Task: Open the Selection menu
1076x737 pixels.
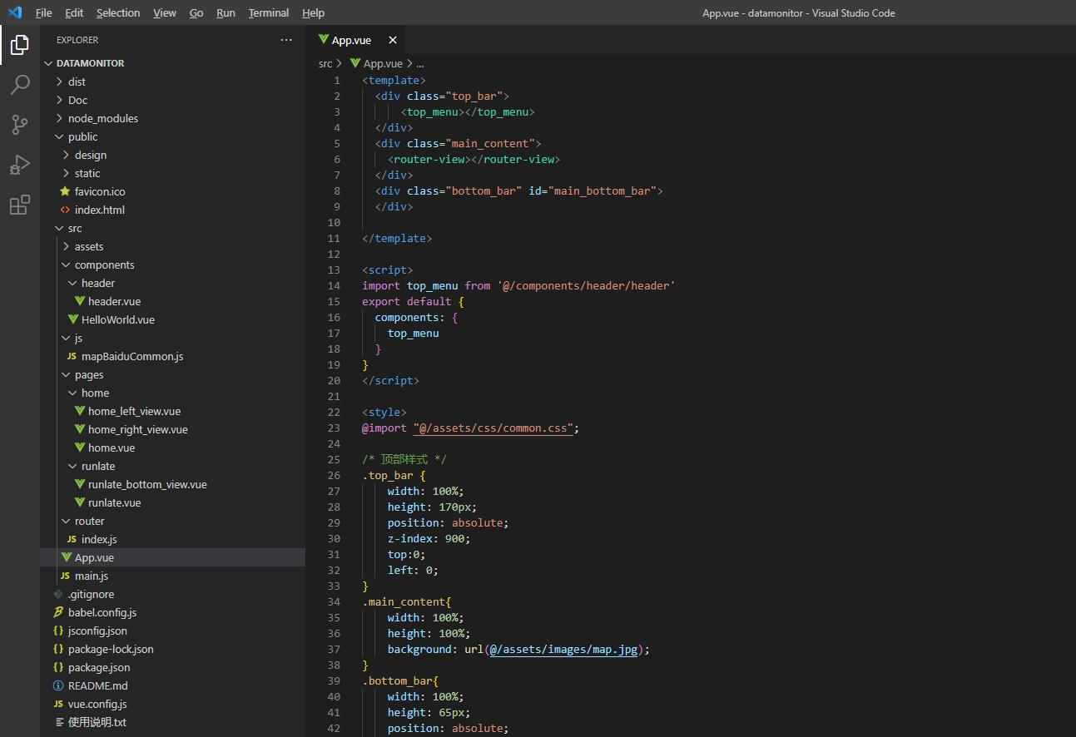Action: (118, 12)
